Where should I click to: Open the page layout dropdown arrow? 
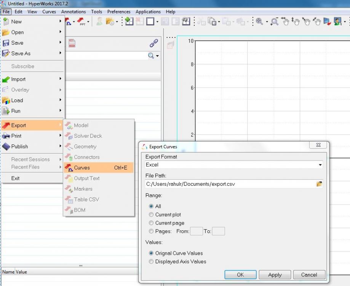[x=157, y=22]
